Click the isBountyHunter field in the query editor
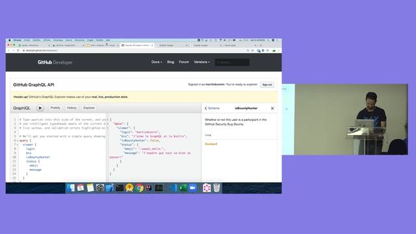 pos(38,157)
